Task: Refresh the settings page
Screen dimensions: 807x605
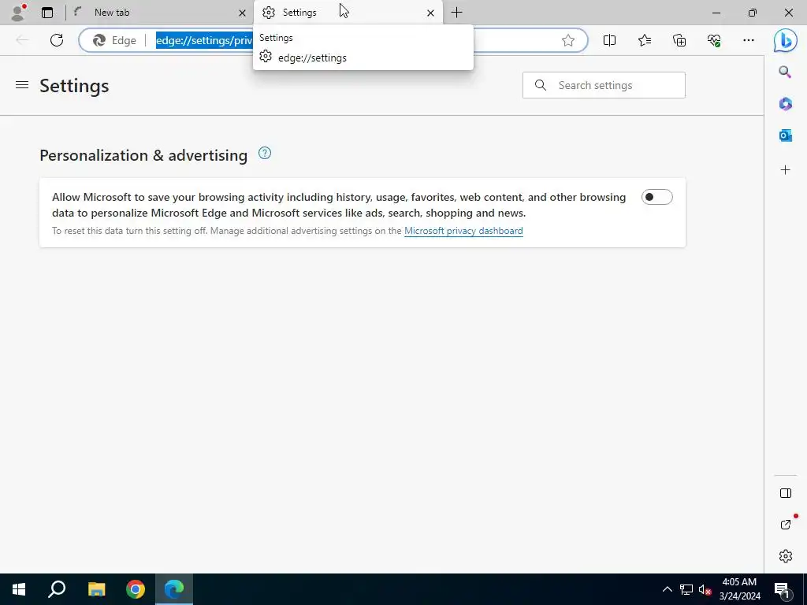Action: pyautogui.click(x=57, y=40)
